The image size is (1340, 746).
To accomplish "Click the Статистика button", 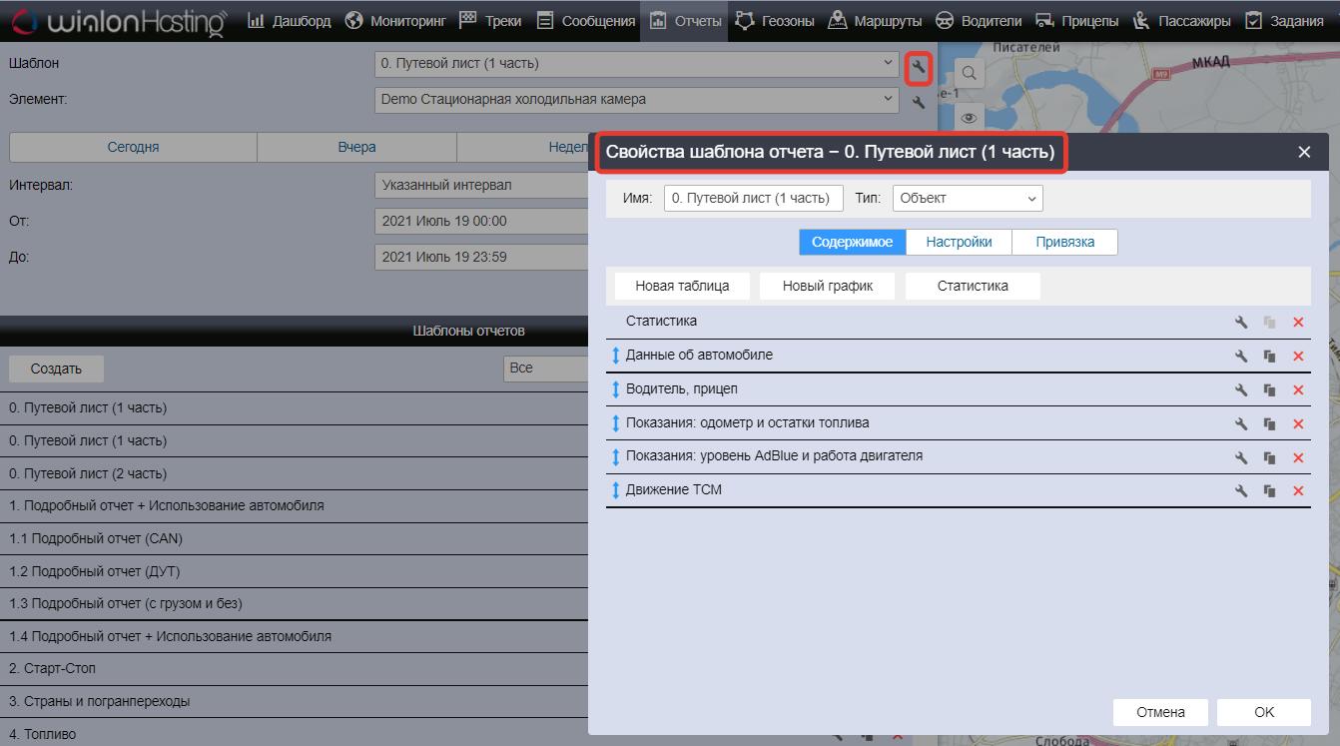I will click(x=973, y=286).
